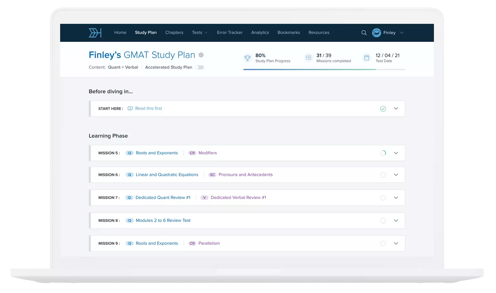Open Modifiers lesson link
This screenshot has height=293, width=496.
click(x=208, y=153)
